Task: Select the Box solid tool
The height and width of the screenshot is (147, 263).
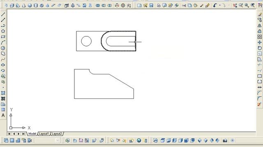Action: [x=12, y=5]
